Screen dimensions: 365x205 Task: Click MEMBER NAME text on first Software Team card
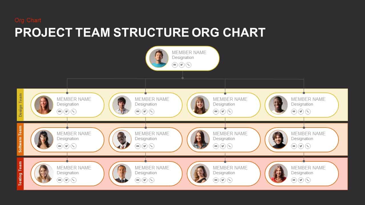[74, 134]
